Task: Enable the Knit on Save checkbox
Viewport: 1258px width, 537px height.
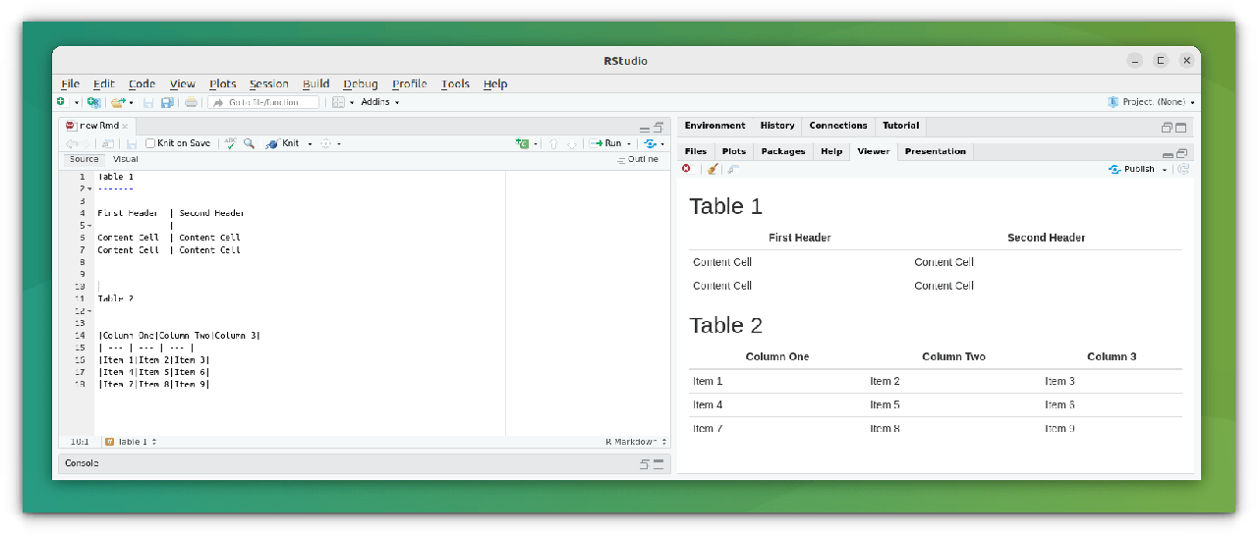Action: click(150, 143)
